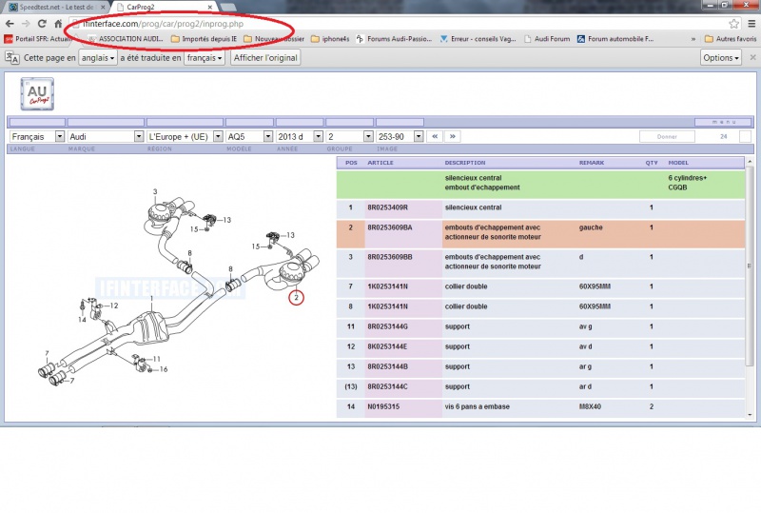Go to previous image with « button
This screenshot has width=761, height=513.
tap(435, 137)
